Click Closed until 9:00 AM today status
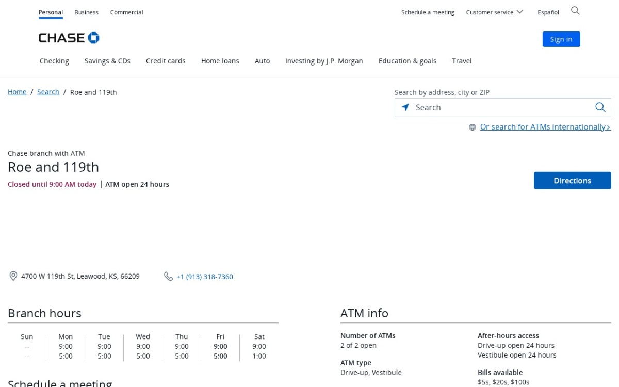This screenshot has width=619, height=387. (52, 184)
